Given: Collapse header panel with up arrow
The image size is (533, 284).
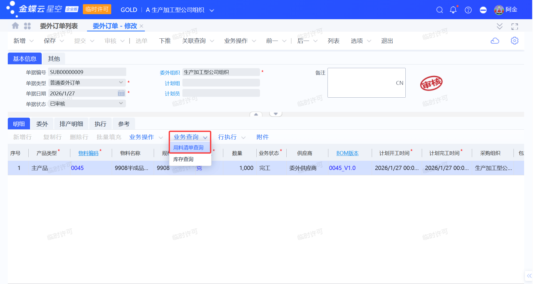Looking at the screenshot, I should pos(256,114).
